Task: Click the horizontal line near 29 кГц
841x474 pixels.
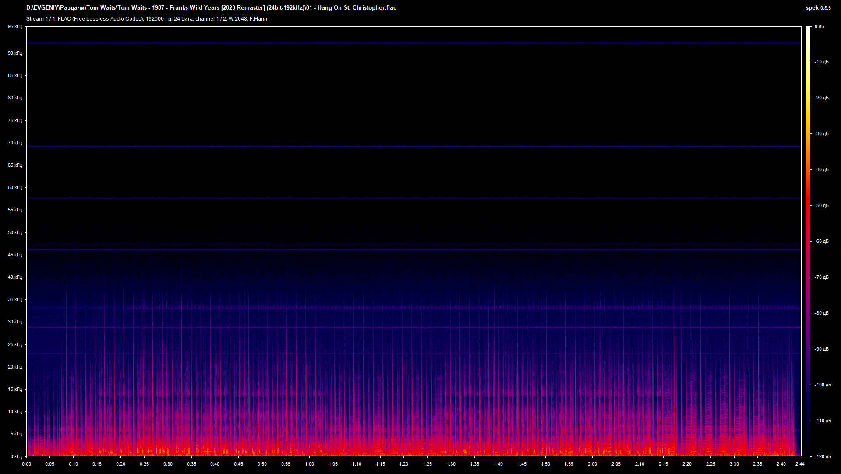Action: click(413, 327)
